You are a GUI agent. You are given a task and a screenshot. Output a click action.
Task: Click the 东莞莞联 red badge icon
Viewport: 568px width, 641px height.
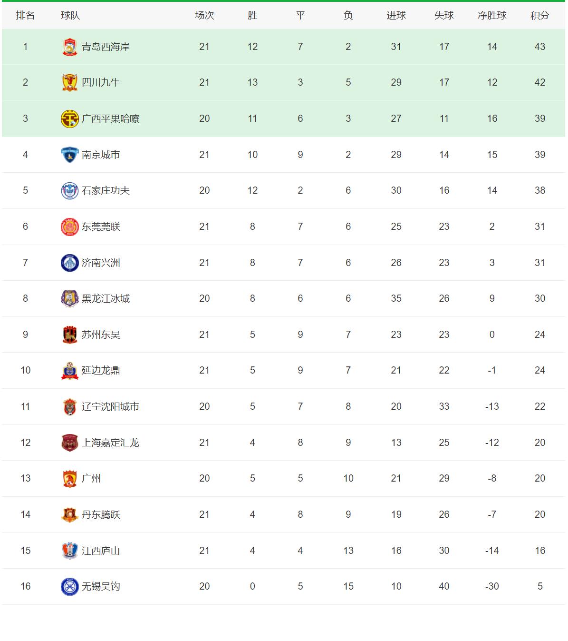70,227
